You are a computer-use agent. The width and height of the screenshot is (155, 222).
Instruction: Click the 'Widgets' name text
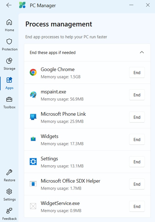coord(50,136)
